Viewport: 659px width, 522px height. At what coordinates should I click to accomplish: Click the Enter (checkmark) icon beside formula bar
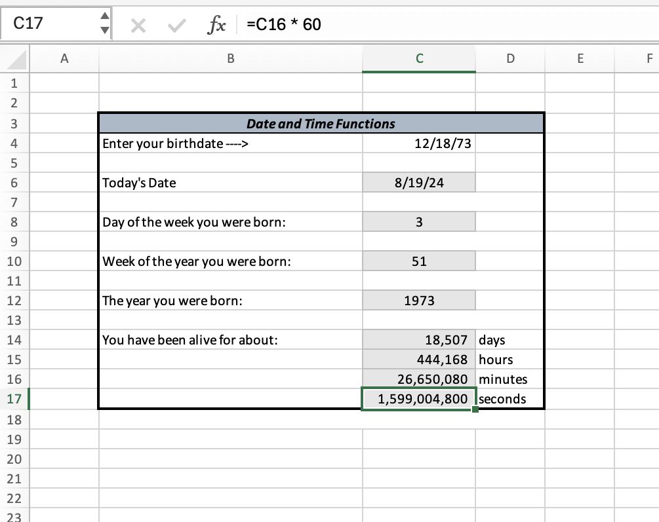(x=176, y=24)
